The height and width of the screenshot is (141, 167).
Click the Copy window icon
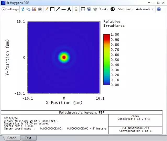coord(28,9)
